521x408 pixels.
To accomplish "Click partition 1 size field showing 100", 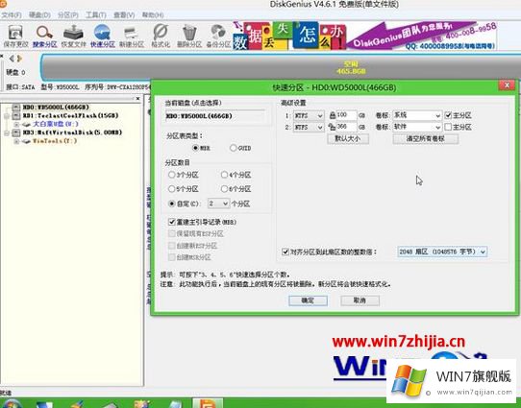I will [347, 115].
